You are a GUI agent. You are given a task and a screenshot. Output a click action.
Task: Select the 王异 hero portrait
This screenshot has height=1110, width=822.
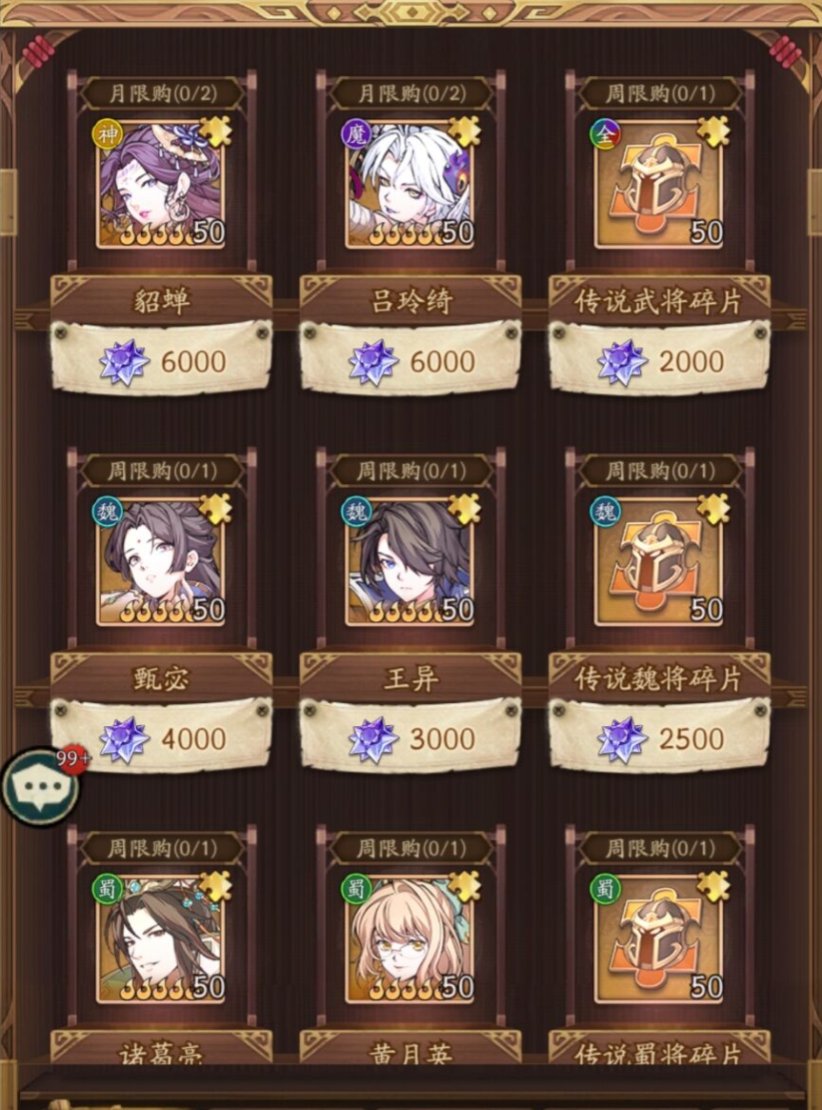(410, 562)
